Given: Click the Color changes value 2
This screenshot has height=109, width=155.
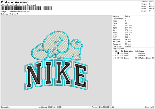Looking at the screenshot, I should [x=125, y=19].
